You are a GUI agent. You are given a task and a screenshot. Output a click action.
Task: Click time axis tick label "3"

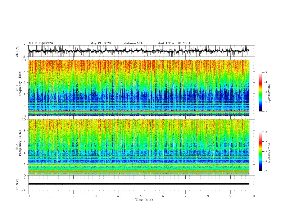click(96, 196)
